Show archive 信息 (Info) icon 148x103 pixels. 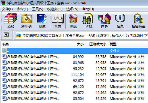[x=120, y=19]
